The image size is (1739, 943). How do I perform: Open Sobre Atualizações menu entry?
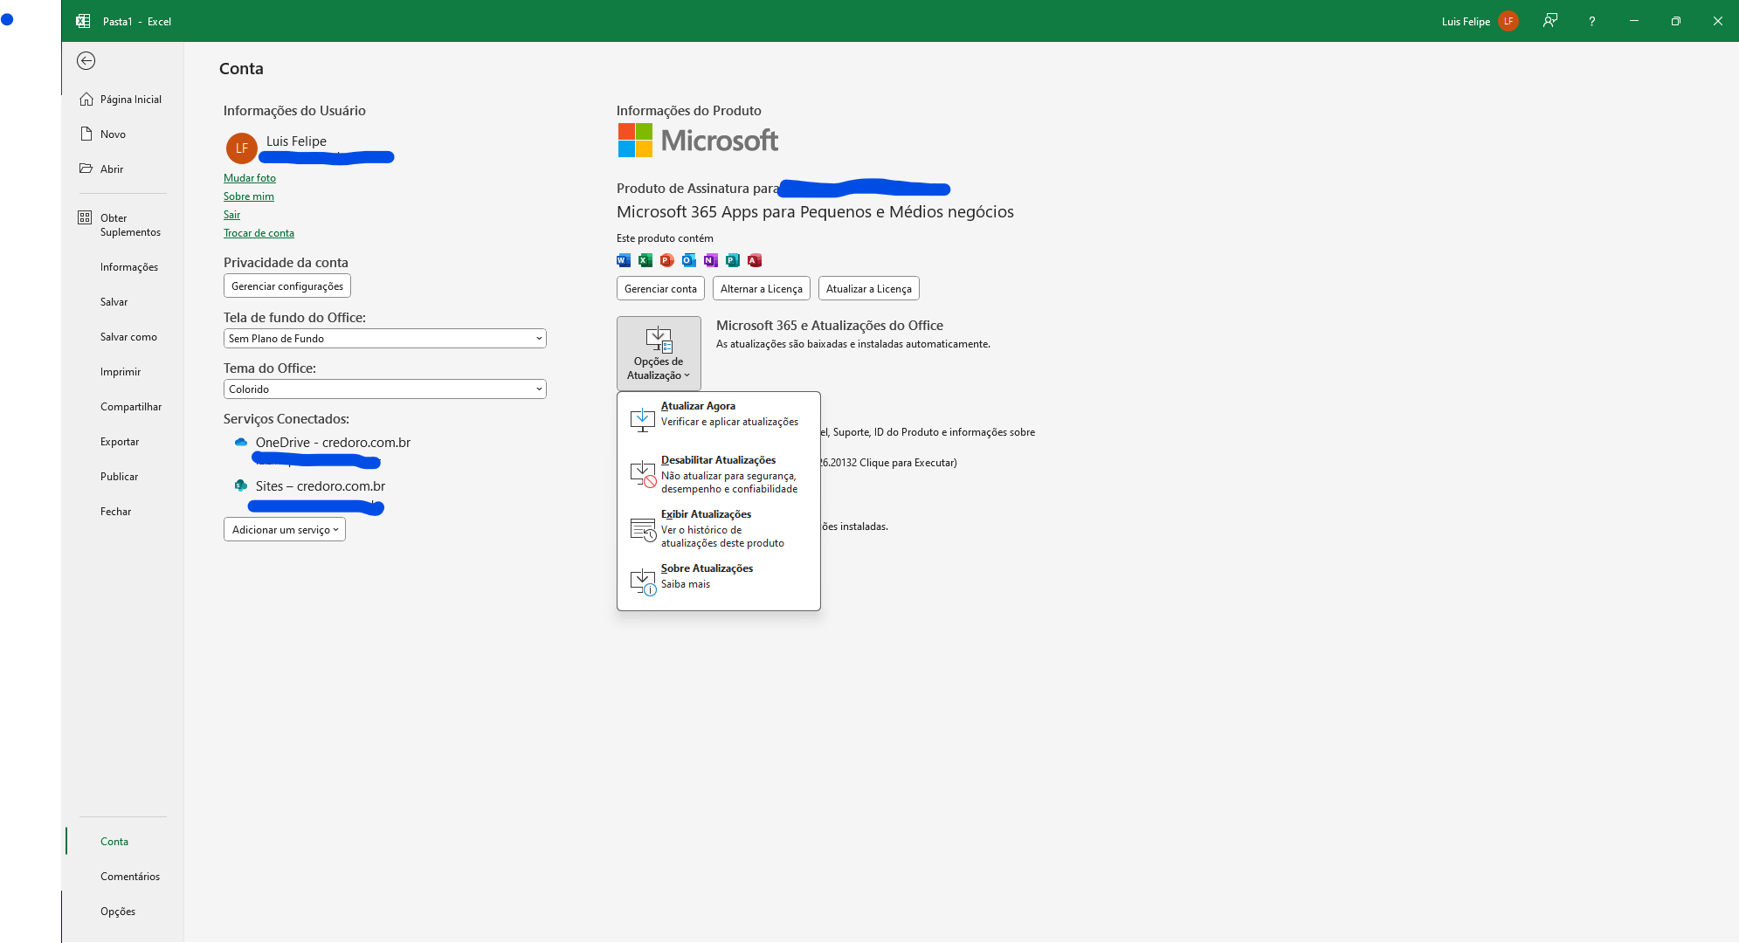pos(718,582)
